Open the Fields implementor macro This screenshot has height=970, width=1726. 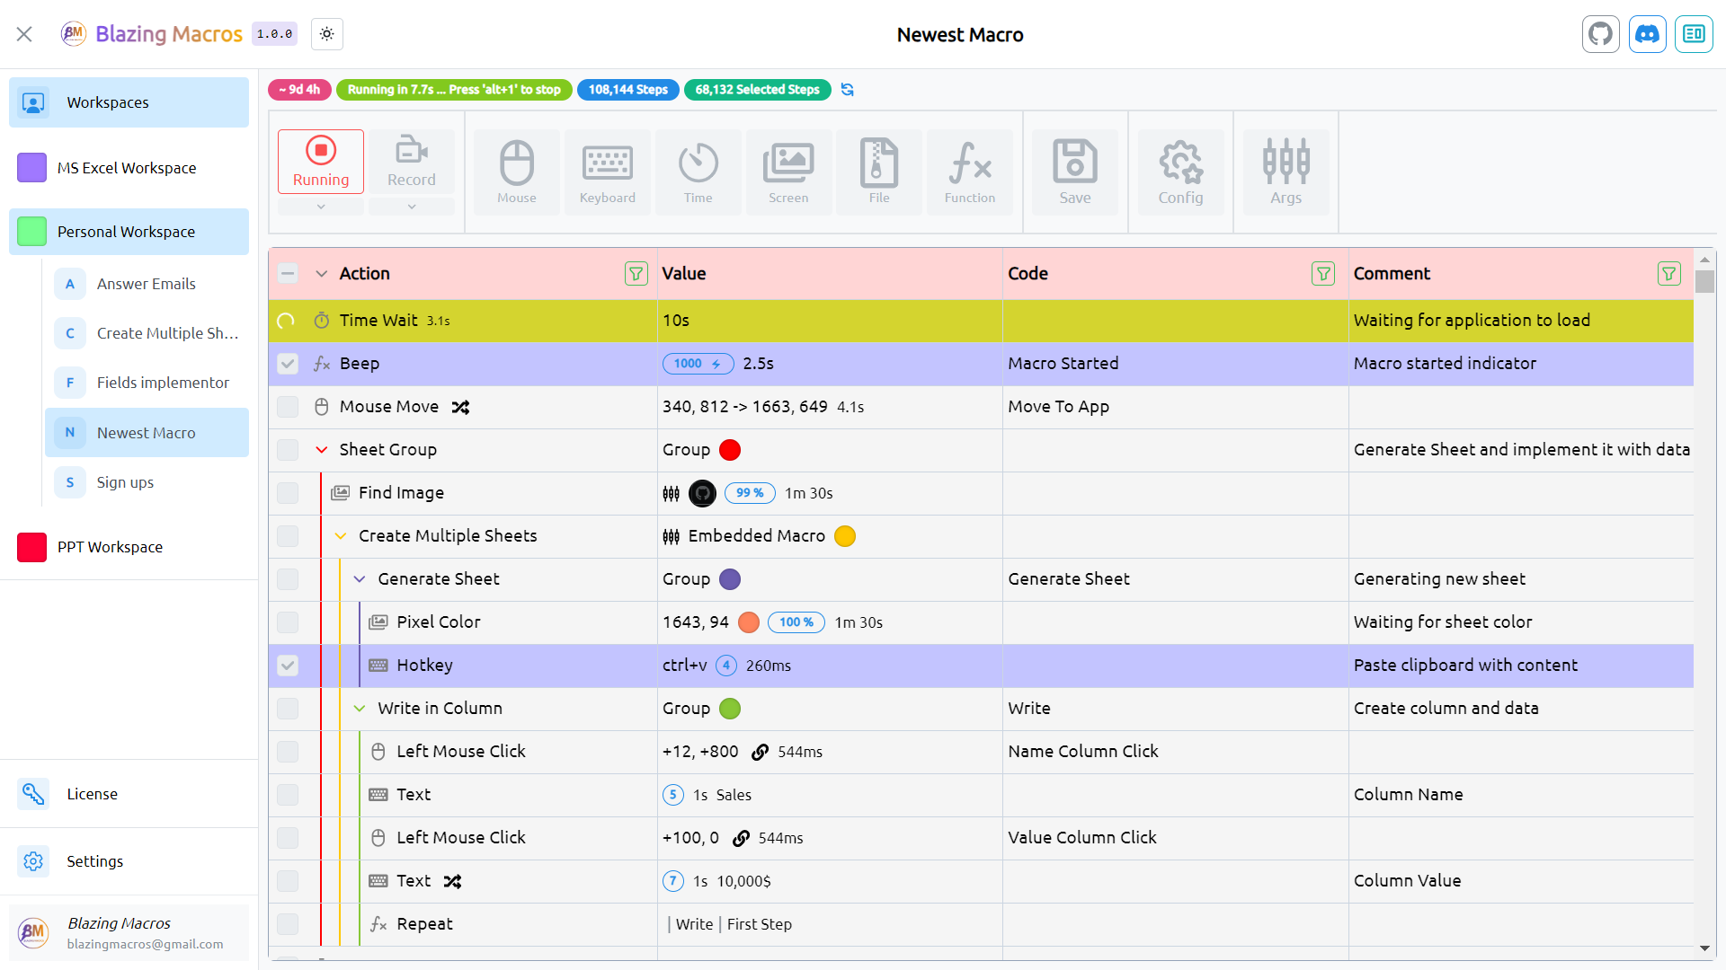[147, 383]
